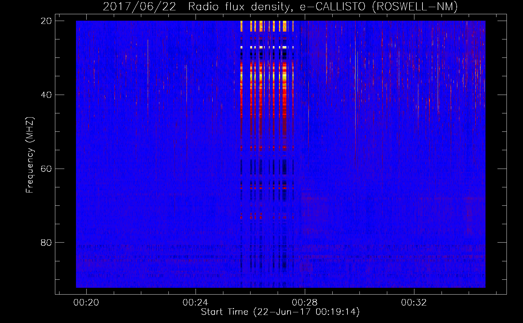Click the plot title '2017/06/22 Radio flux density'
The image size is (523, 323).
click(x=198, y=6)
